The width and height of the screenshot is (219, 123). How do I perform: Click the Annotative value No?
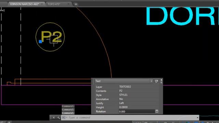(121, 99)
